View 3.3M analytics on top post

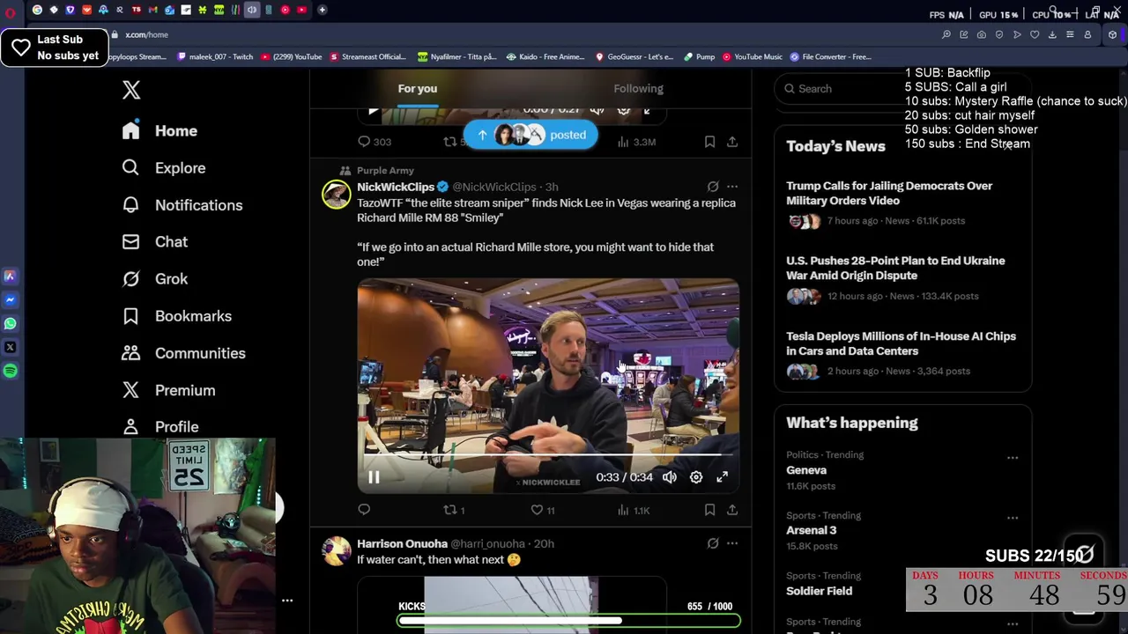636,142
